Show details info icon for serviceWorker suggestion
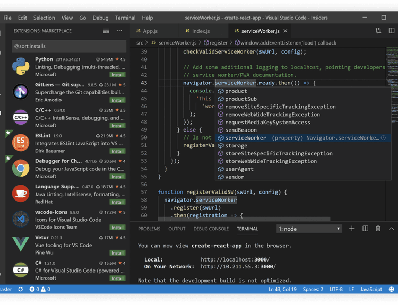The width and height of the screenshot is (398, 305). click(x=383, y=138)
